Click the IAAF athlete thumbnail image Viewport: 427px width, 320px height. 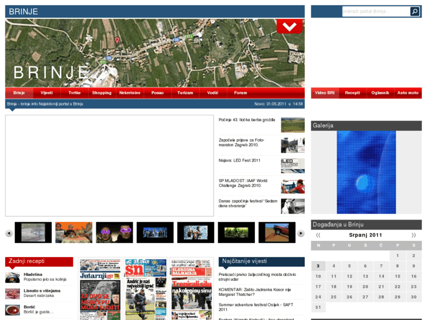292,186
